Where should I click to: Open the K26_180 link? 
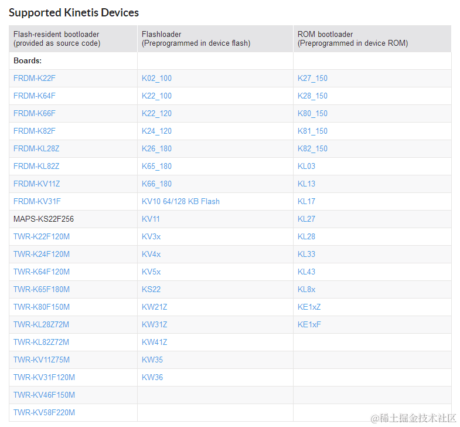point(156,149)
